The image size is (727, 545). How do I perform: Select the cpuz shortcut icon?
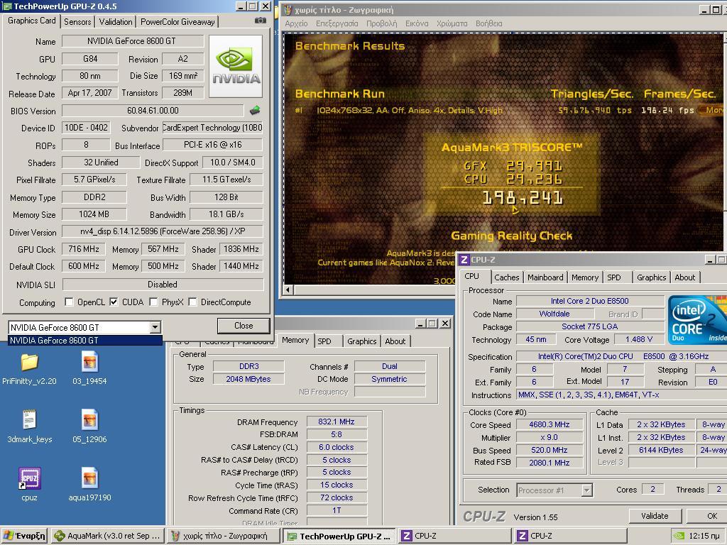click(29, 478)
